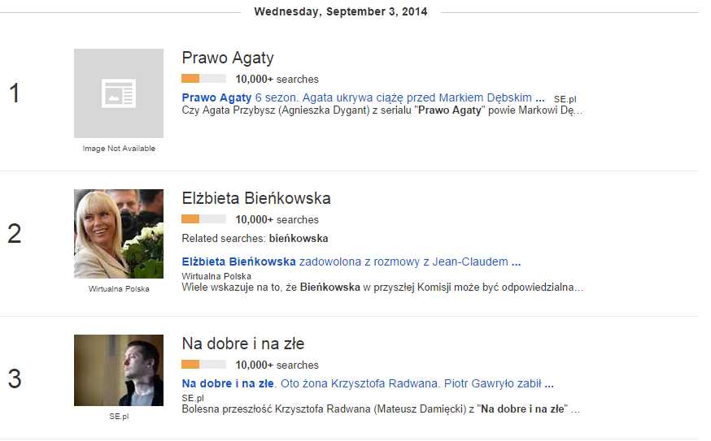This screenshot has height=441, width=711.
Task: Click the search volume bar under Elżbieta Bieńkowska
Action: pos(203,219)
